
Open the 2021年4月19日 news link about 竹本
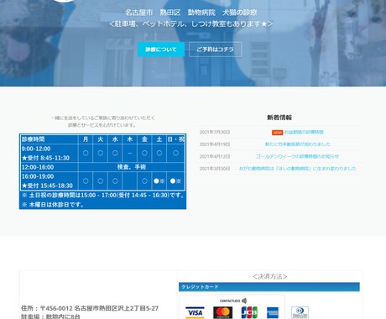pos(298,144)
